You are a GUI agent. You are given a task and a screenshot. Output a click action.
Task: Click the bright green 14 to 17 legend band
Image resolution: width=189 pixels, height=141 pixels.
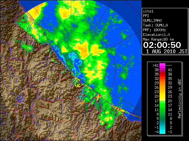click(162, 105)
